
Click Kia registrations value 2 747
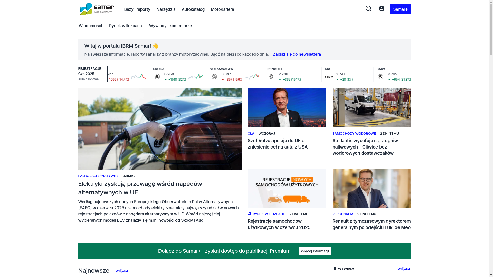[340, 74]
